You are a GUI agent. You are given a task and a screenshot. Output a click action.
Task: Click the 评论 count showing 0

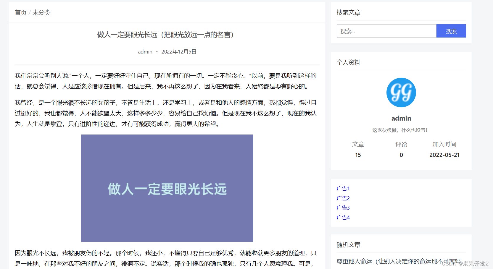(x=401, y=155)
